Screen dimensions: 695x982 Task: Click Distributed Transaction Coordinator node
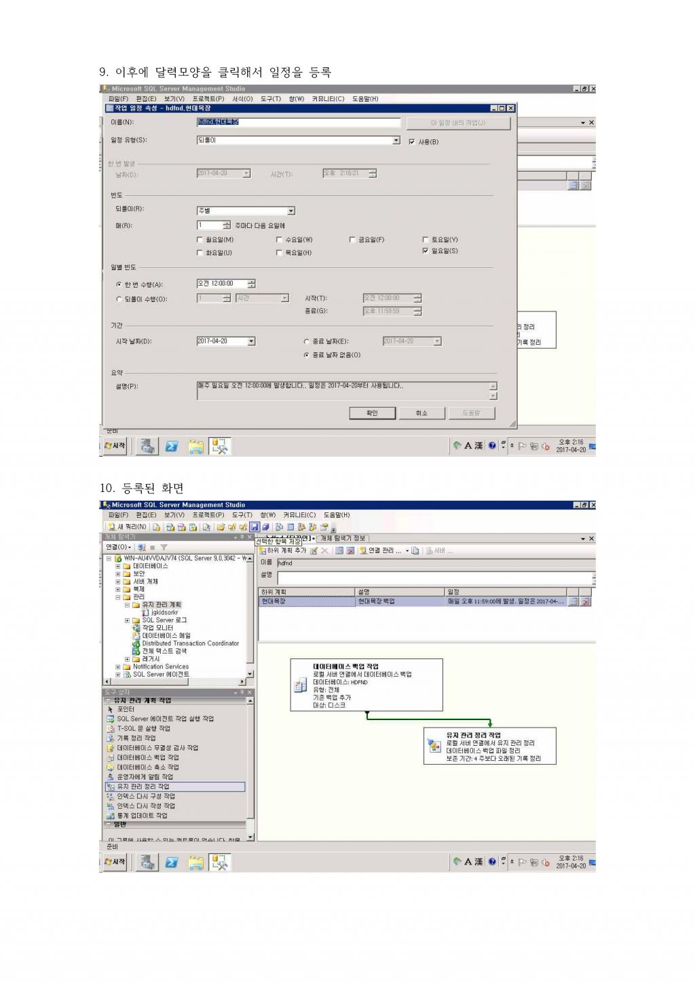[x=186, y=643]
